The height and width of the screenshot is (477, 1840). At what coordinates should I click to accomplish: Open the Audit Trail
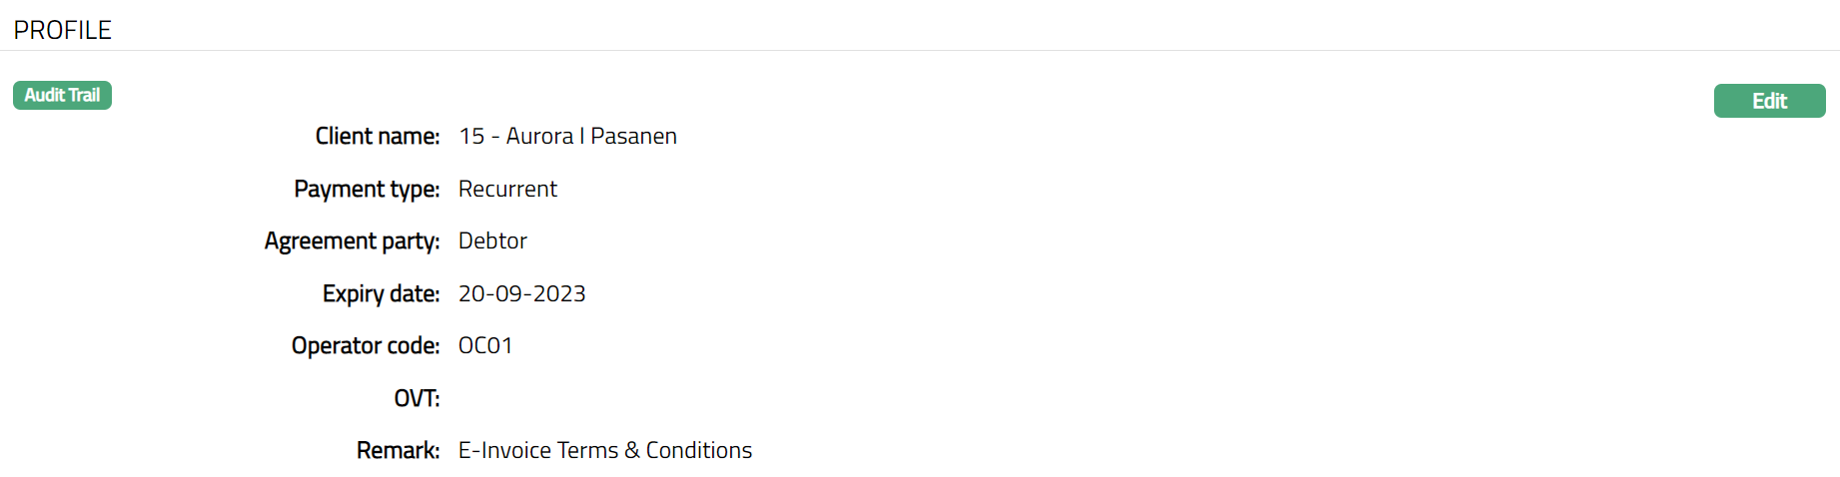[x=62, y=96]
